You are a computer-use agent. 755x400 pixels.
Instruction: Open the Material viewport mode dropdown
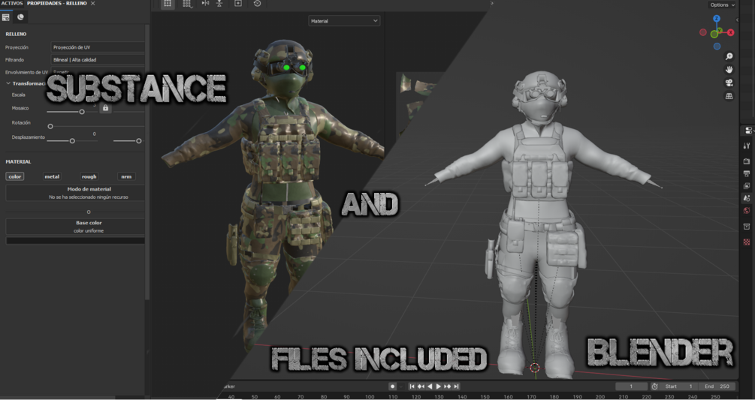(x=344, y=21)
